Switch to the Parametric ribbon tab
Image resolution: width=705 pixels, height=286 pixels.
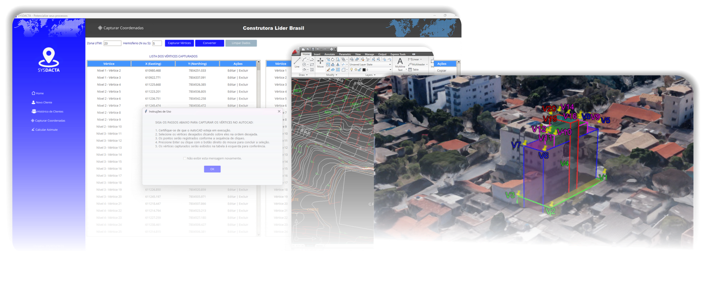point(345,54)
